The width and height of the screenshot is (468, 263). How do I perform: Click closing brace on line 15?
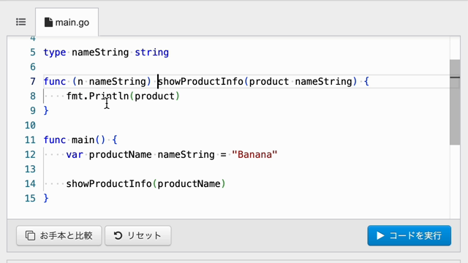click(x=46, y=198)
